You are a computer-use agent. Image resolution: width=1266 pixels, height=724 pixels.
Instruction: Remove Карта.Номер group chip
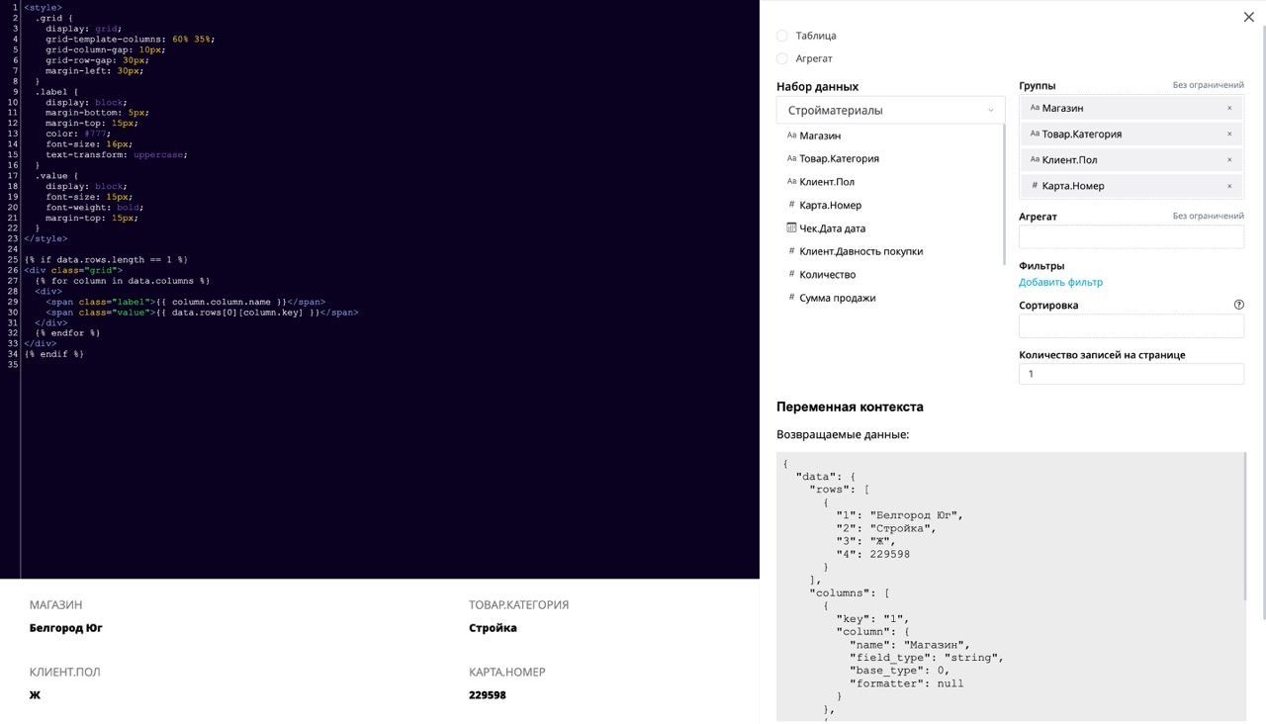(x=1229, y=185)
